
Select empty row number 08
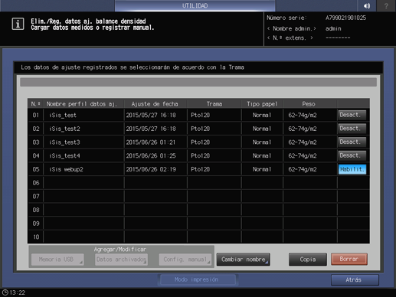pos(198,210)
